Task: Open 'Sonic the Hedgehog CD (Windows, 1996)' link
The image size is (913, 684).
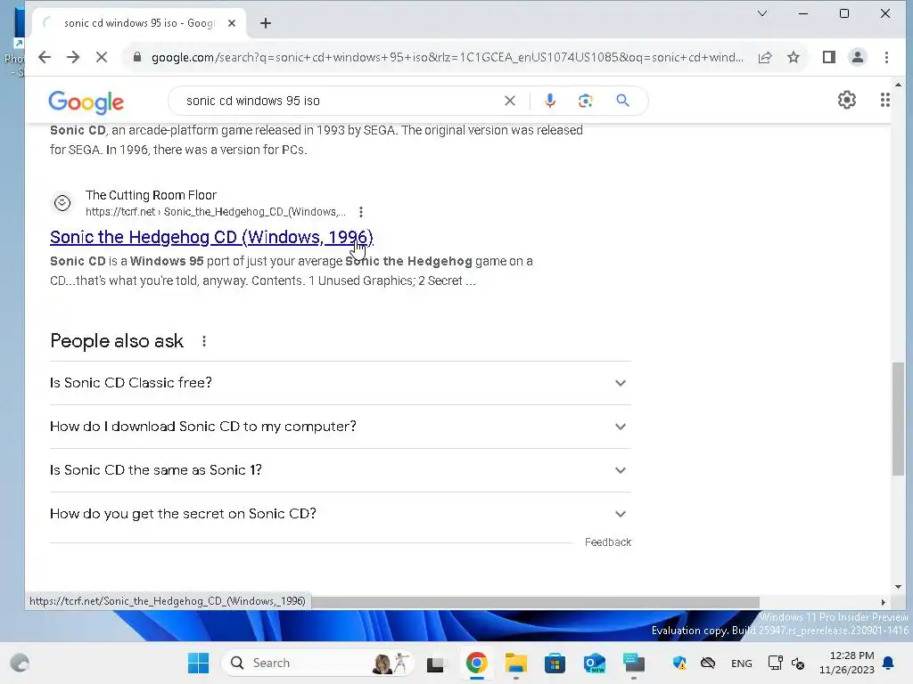Action: tap(211, 237)
